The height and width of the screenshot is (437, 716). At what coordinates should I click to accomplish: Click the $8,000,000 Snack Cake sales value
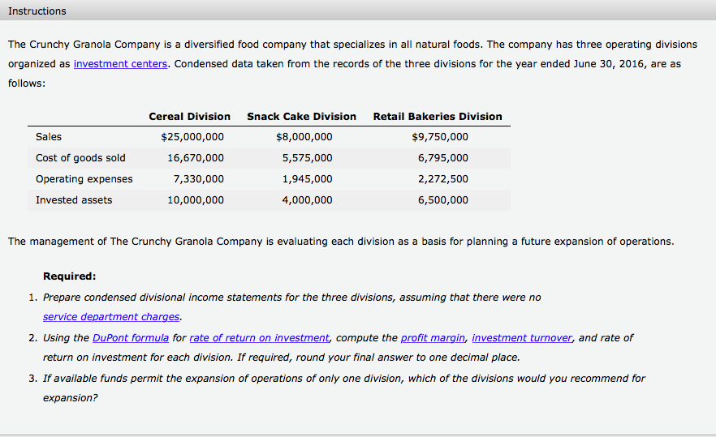(x=304, y=137)
